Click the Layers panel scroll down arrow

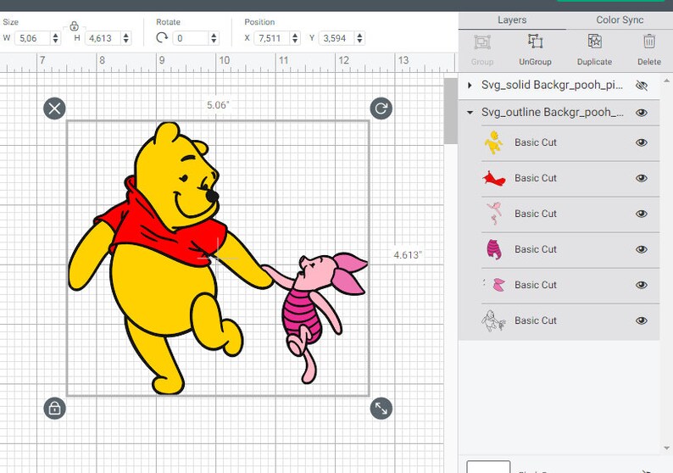666,448
